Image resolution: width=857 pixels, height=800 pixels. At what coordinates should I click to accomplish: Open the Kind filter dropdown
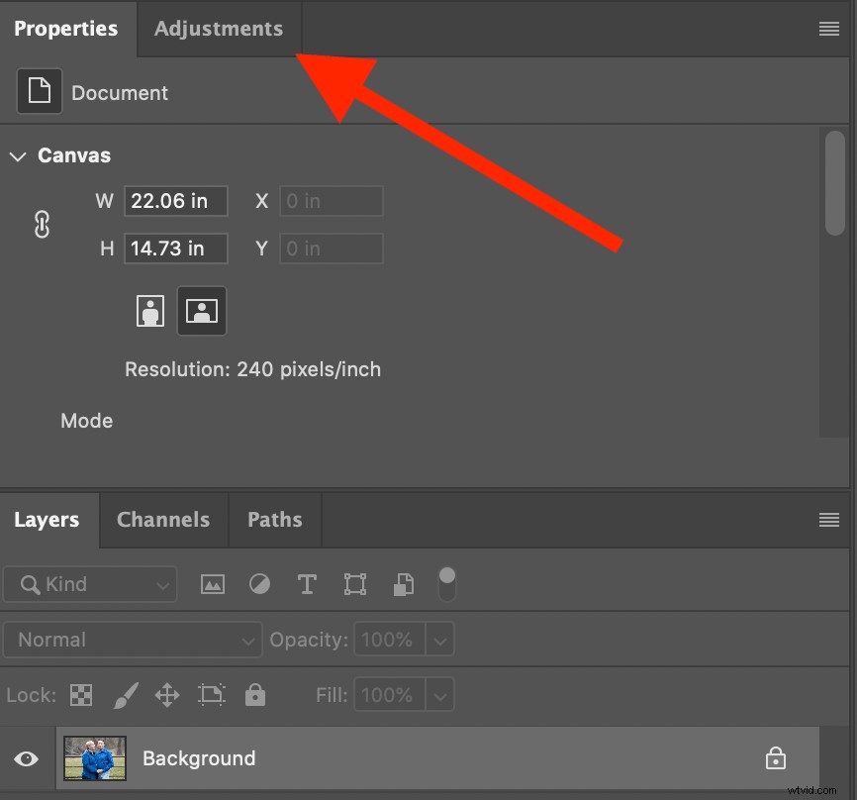164,584
